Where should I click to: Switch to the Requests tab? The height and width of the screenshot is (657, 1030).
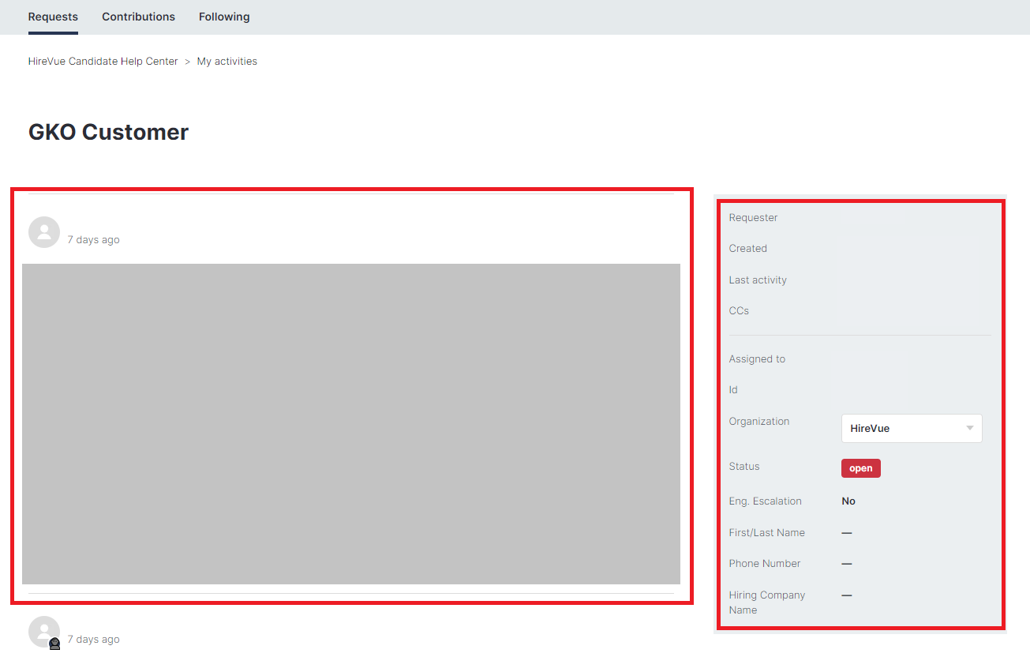click(x=53, y=17)
